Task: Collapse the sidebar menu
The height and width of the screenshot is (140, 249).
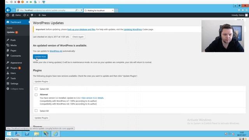Action: 15,89
